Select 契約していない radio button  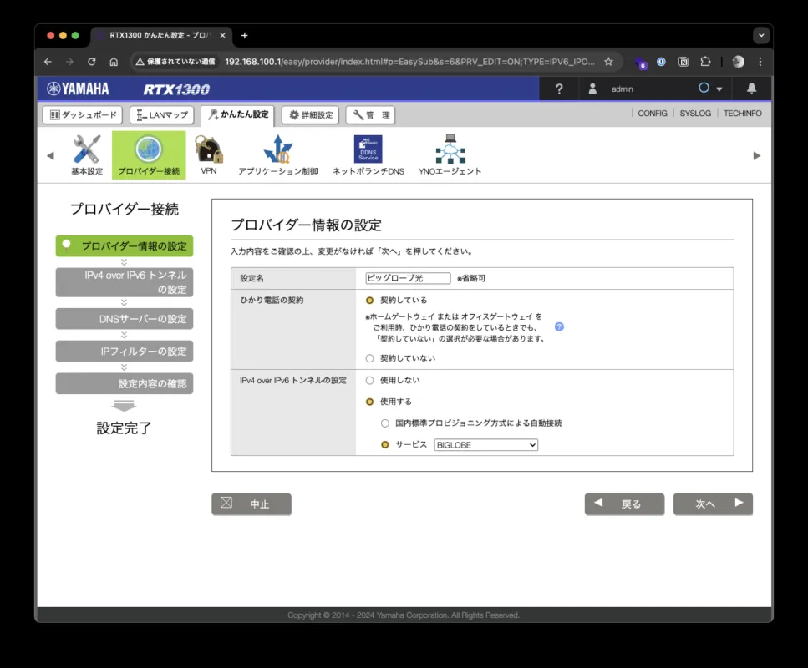[370, 358]
